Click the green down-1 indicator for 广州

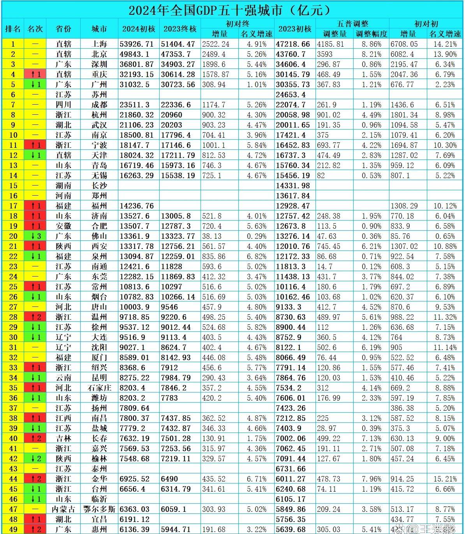coord(35,84)
